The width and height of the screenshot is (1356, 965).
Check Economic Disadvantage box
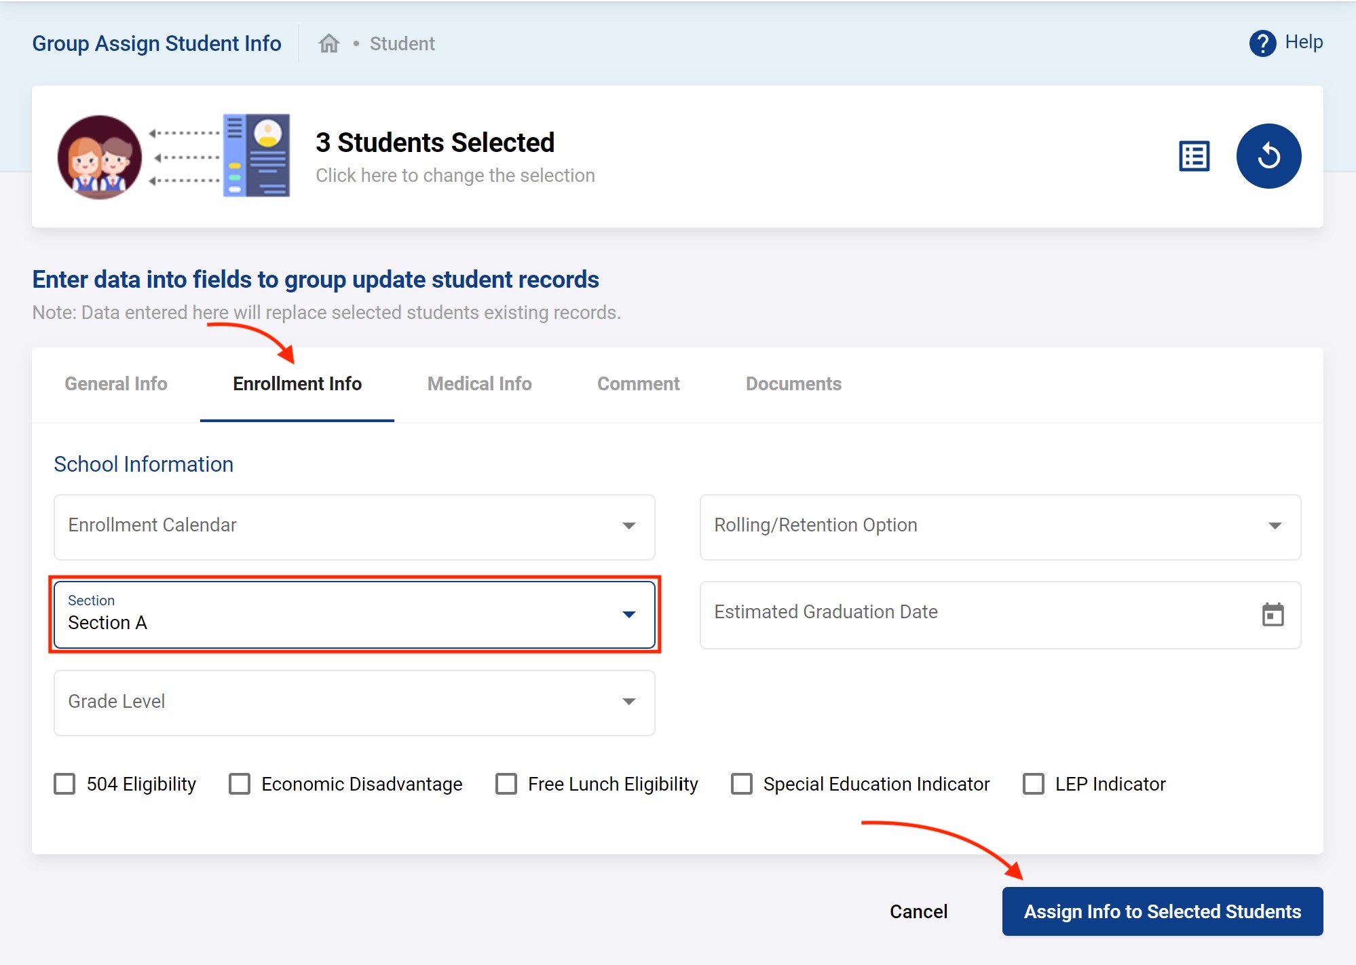click(240, 784)
